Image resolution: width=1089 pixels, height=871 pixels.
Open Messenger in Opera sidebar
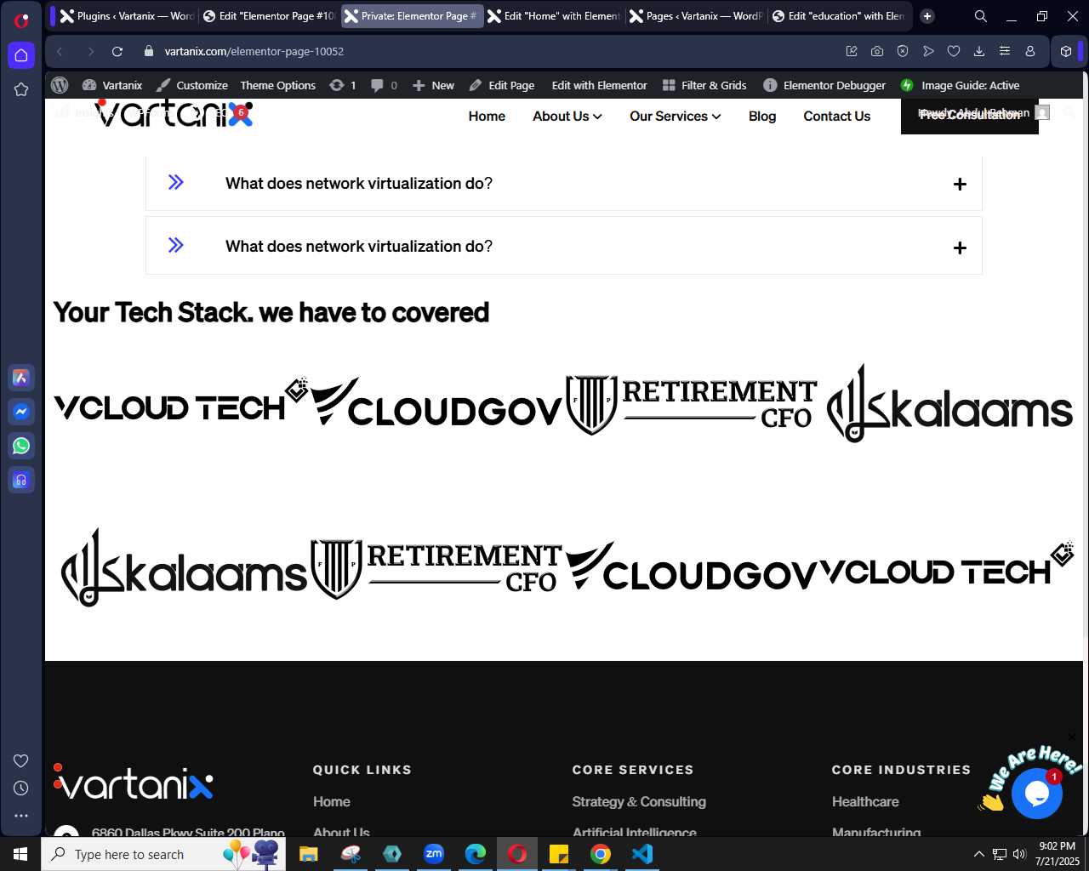coord(21,412)
